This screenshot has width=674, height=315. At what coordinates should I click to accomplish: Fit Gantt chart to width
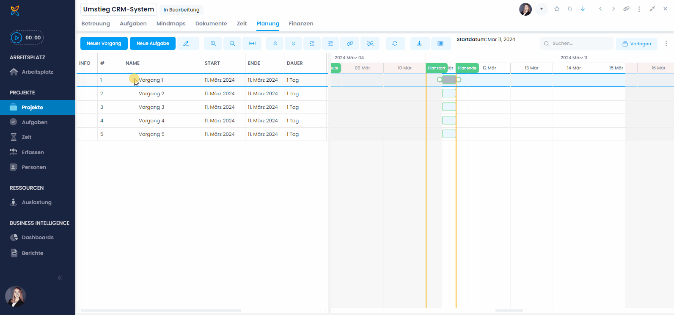252,43
